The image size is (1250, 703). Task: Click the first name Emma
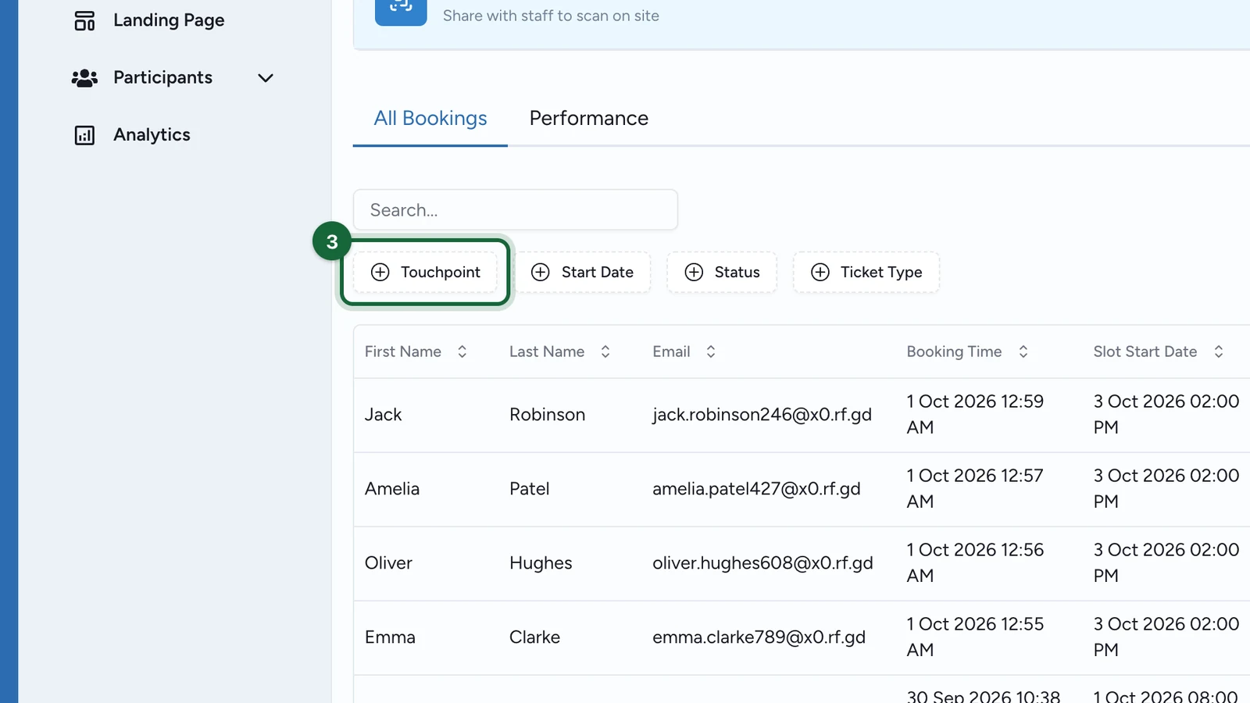tap(390, 637)
